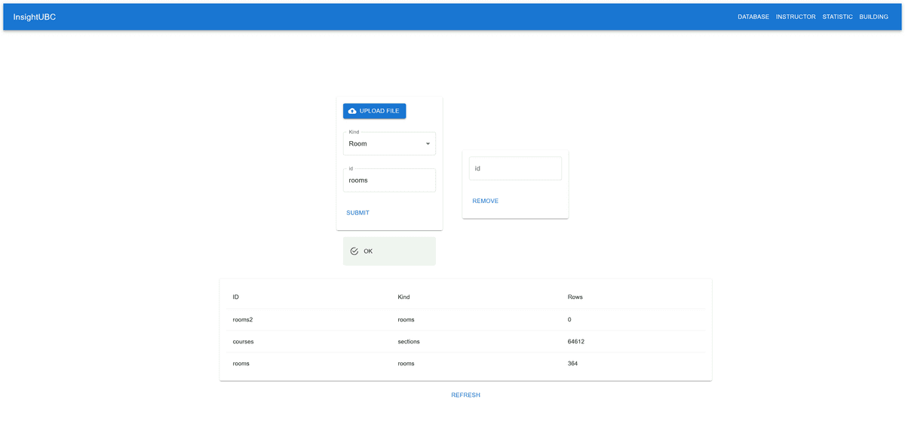Focus the empty id field above REMOVE
The width and height of the screenshot is (905, 443).
pyautogui.click(x=515, y=168)
